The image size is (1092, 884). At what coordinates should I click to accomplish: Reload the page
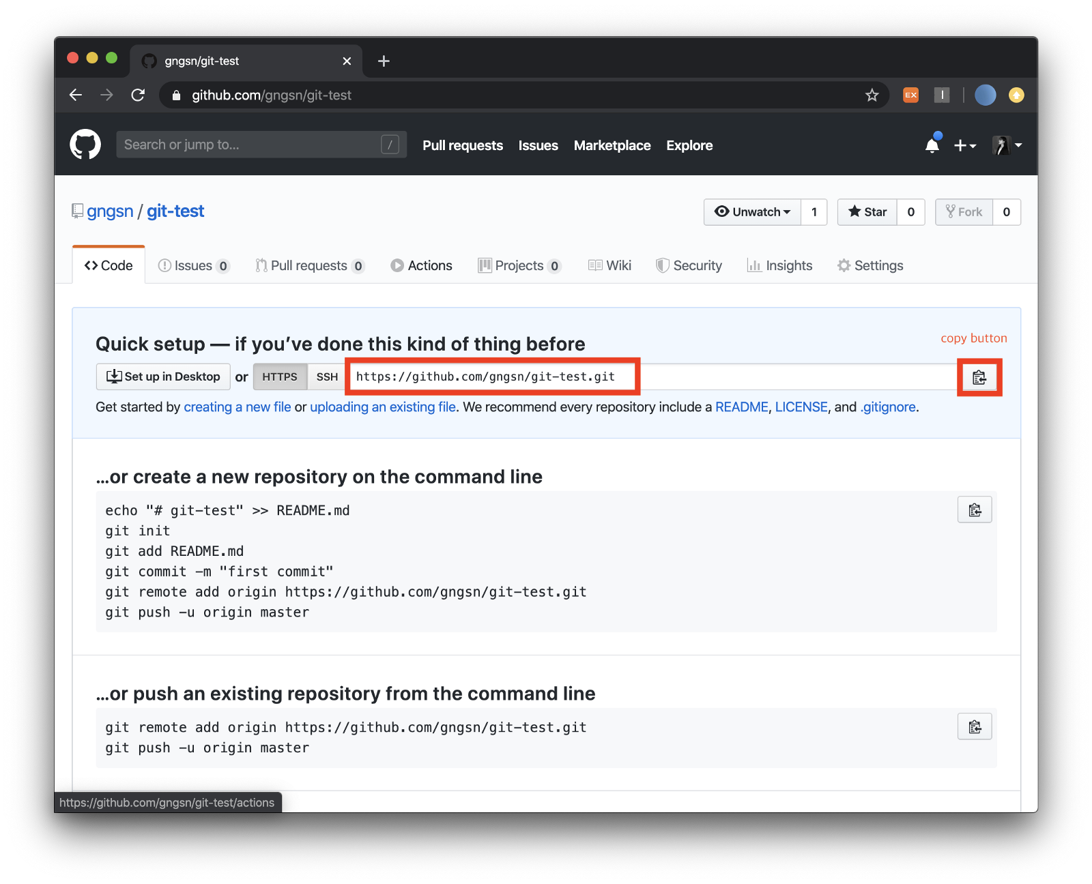click(138, 95)
